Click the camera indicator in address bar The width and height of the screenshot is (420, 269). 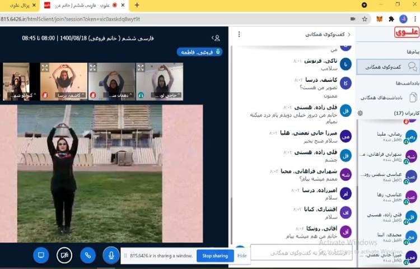click(352, 18)
